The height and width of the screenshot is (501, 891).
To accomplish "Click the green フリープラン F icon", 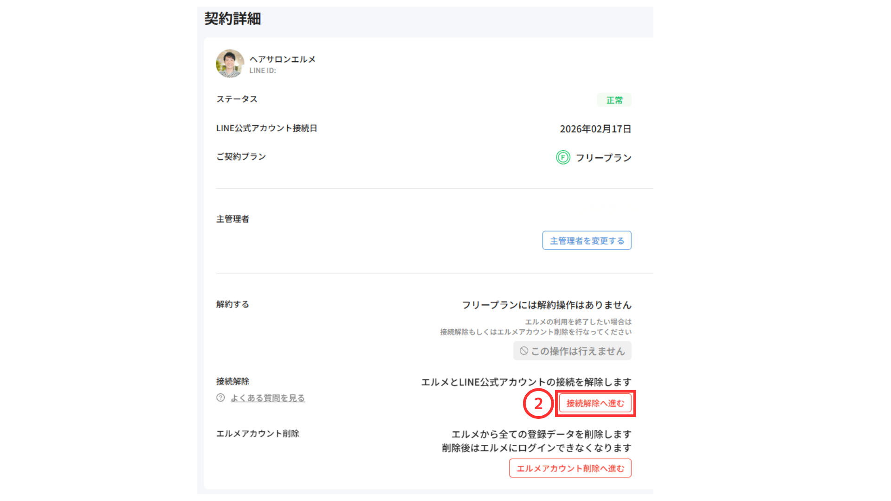I will (563, 158).
